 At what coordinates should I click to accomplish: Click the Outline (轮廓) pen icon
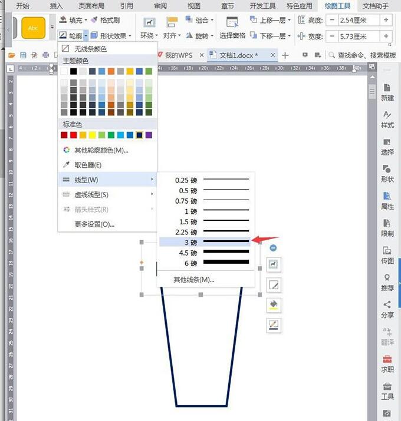click(x=63, y=35)
